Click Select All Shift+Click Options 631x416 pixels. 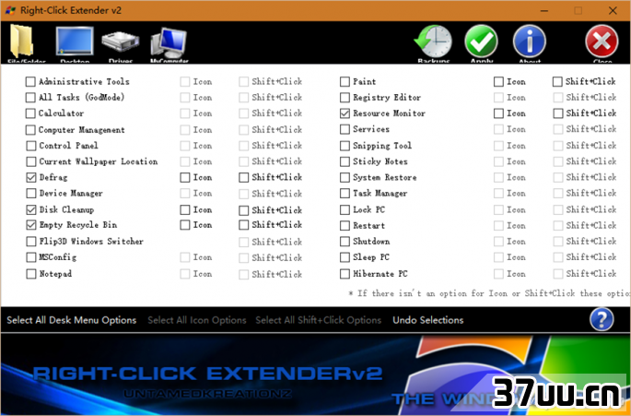pyautogui.click(x=319, y=320)
